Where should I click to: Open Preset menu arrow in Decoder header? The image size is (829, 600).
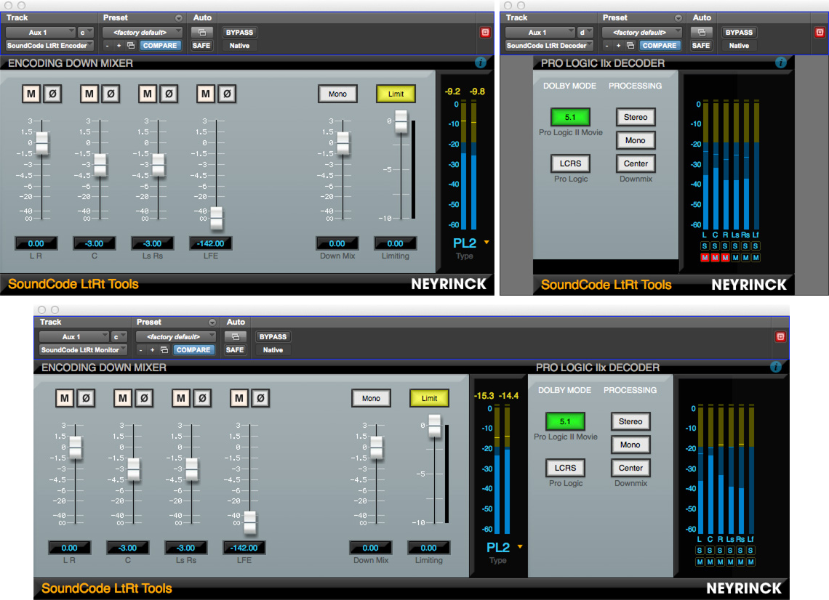(678, 18)
